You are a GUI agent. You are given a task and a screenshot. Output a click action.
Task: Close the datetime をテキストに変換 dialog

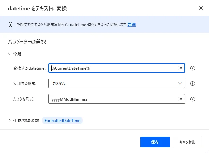tap(201, 8)
